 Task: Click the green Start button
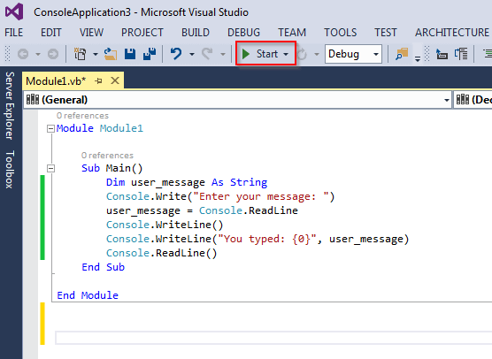[x=260, y=54]
